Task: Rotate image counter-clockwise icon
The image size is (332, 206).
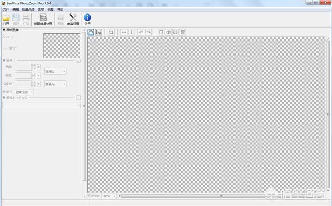Action: coord(141,32)
